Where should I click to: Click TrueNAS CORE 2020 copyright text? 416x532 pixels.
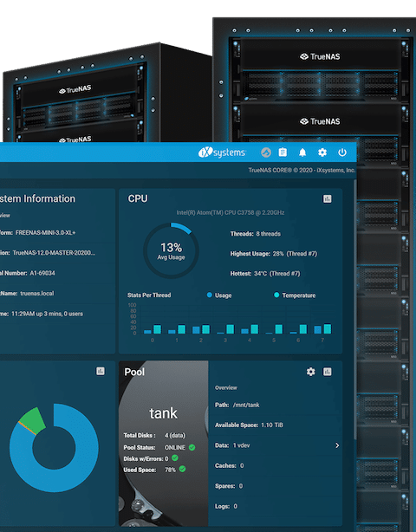(x=302, y=170)
